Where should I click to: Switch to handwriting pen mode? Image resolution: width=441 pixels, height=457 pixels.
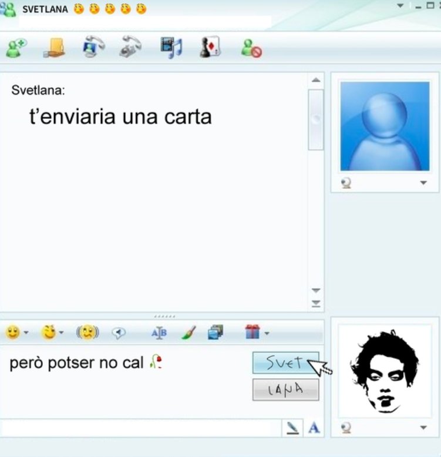(x=292, y=428)
